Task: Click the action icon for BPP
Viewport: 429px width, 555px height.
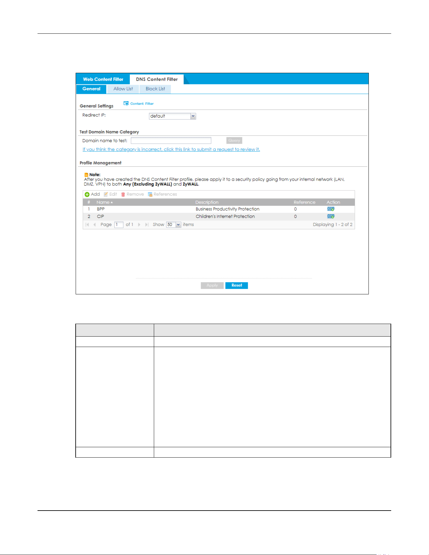Action: pyautogui.click(x=331, y=209)
